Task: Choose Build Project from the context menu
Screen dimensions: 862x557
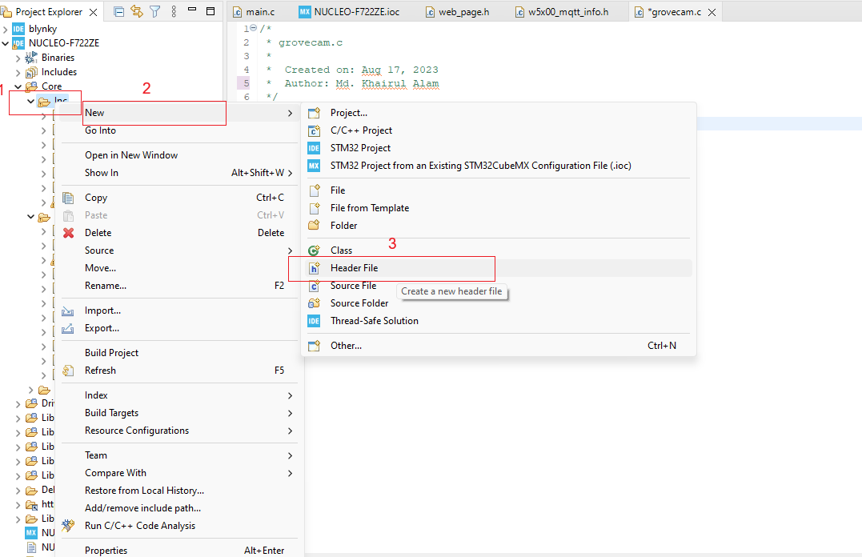Action: pyautogui.click(x=179, y=353)
